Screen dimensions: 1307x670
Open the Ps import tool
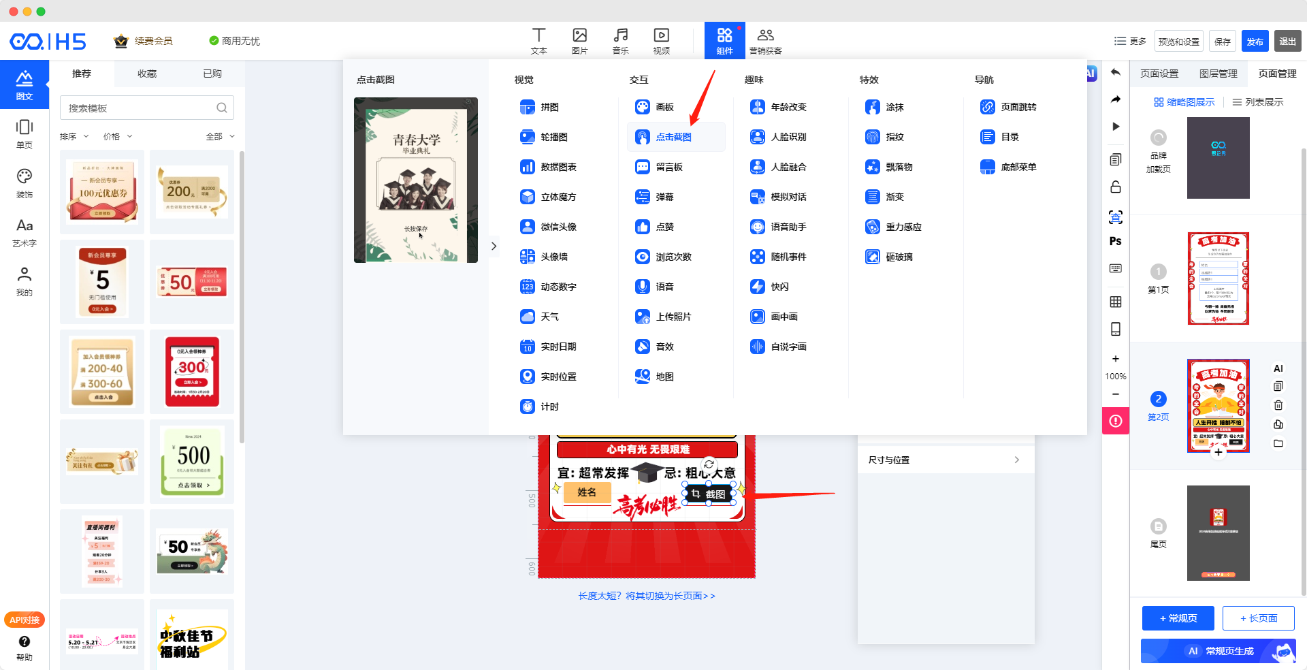pos(1115,241)
